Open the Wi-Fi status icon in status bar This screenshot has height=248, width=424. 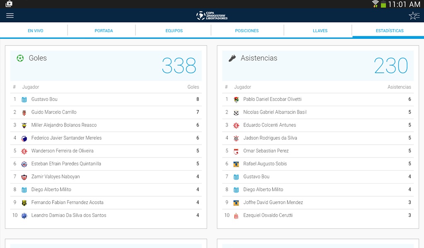coord(375,4)
